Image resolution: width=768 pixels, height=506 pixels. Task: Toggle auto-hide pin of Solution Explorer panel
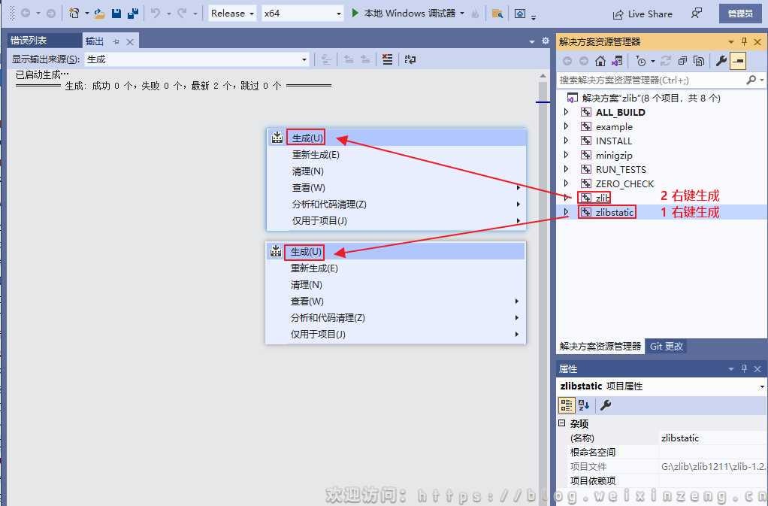744,41
